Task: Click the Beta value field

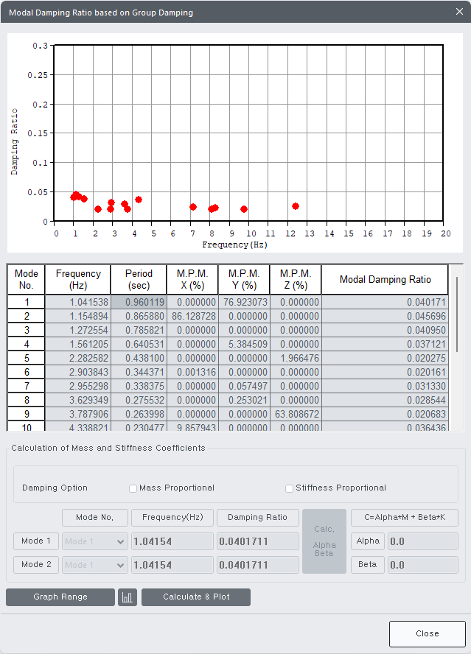Action: pyautogui.click(x=423, y=565)
